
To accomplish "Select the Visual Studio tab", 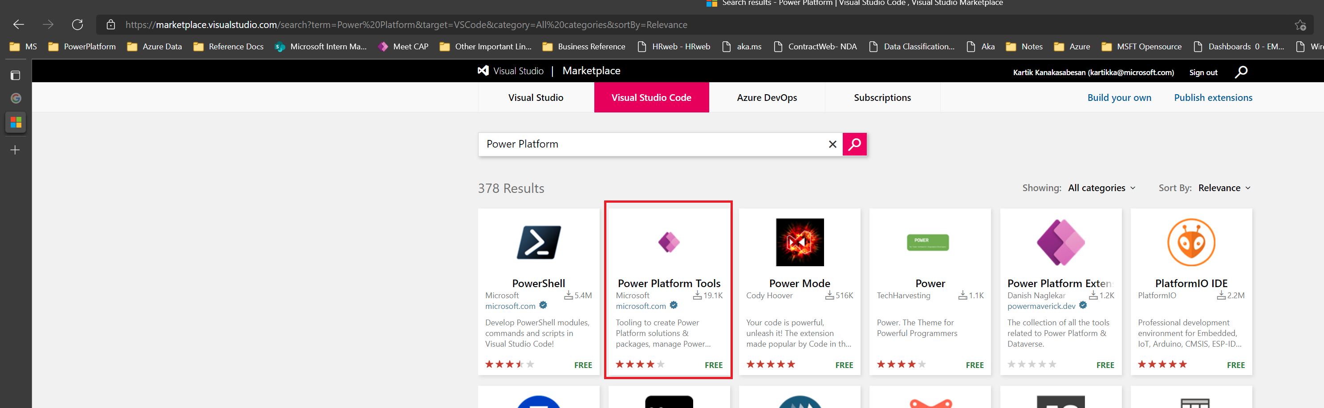I will click(536, 97).
